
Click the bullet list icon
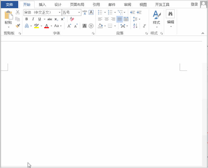pos(100,12)
